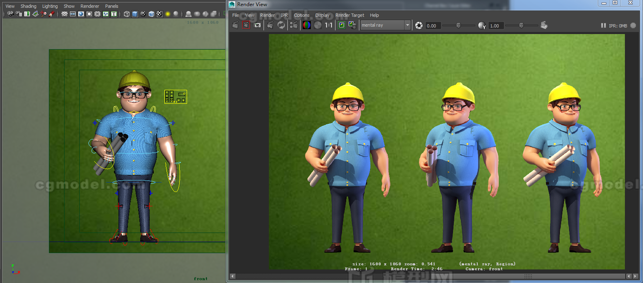Toggle Use All Lights yellow bulb
The width and height of the screenshot is (643, 283).
click(x=168, y=14)
